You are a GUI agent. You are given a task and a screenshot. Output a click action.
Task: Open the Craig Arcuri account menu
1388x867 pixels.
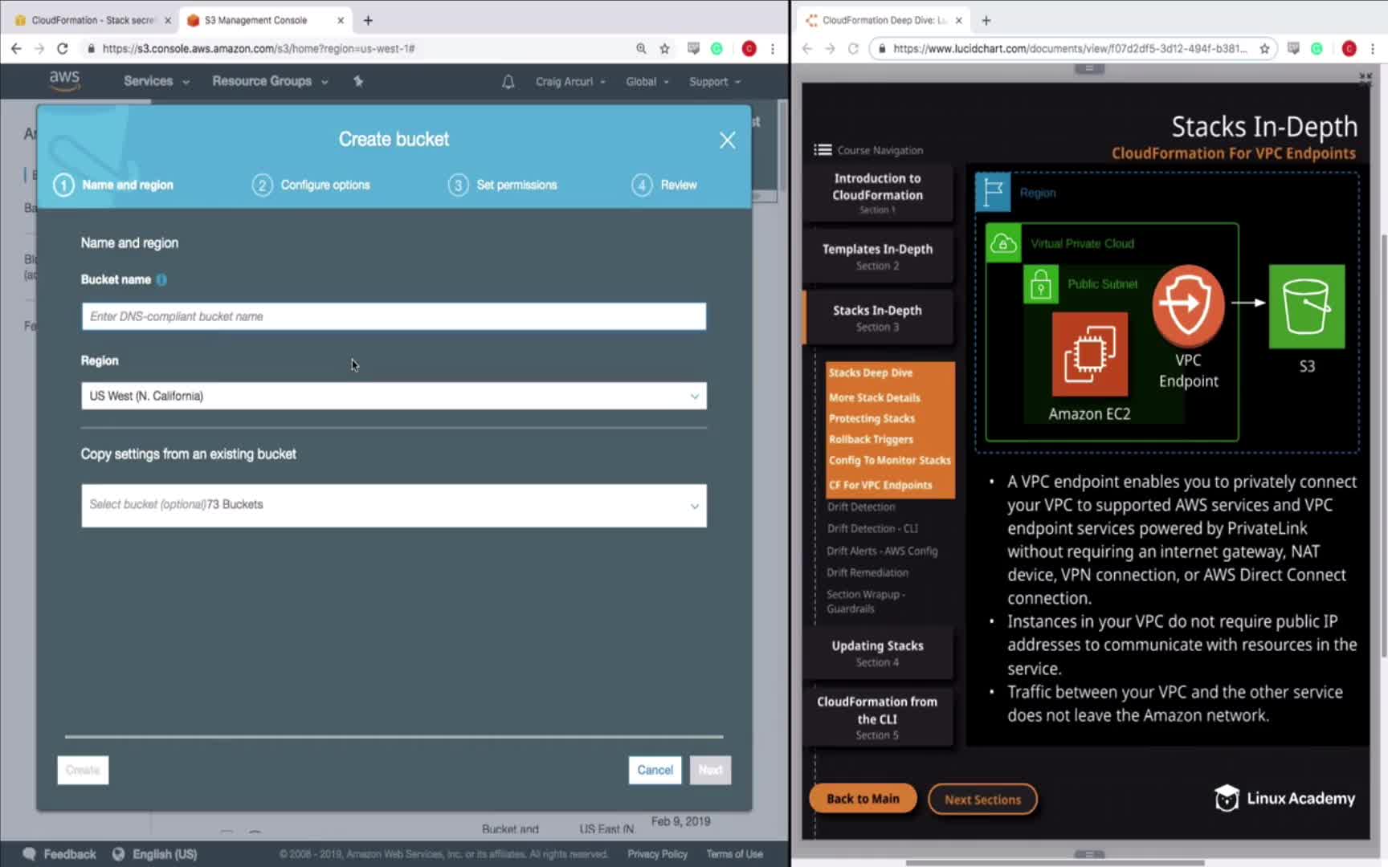[x=570, y=81]
